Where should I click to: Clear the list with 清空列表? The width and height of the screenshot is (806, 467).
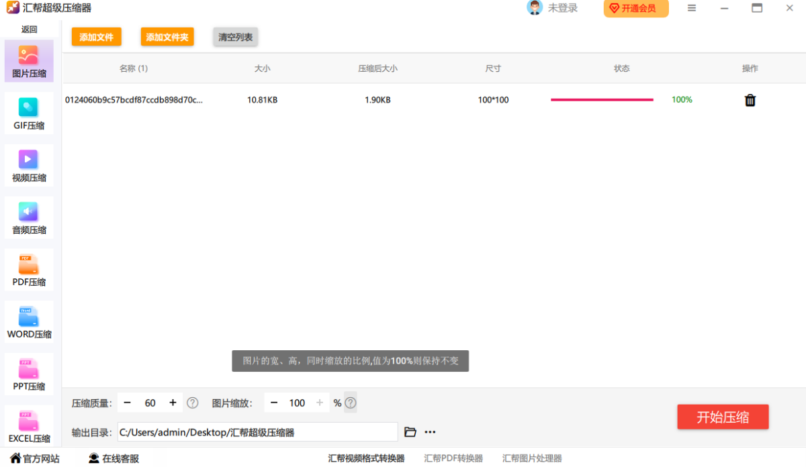236,37
